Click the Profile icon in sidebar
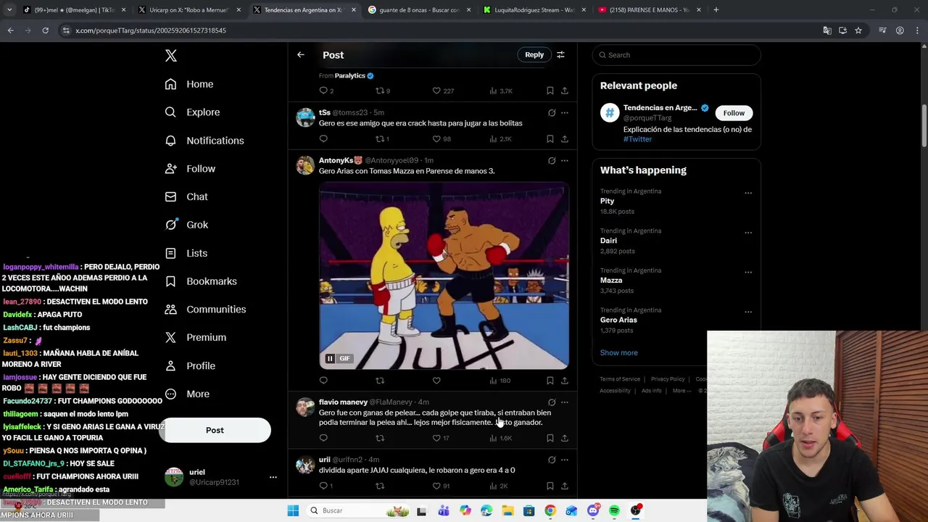928x522 pixels. 170,365
